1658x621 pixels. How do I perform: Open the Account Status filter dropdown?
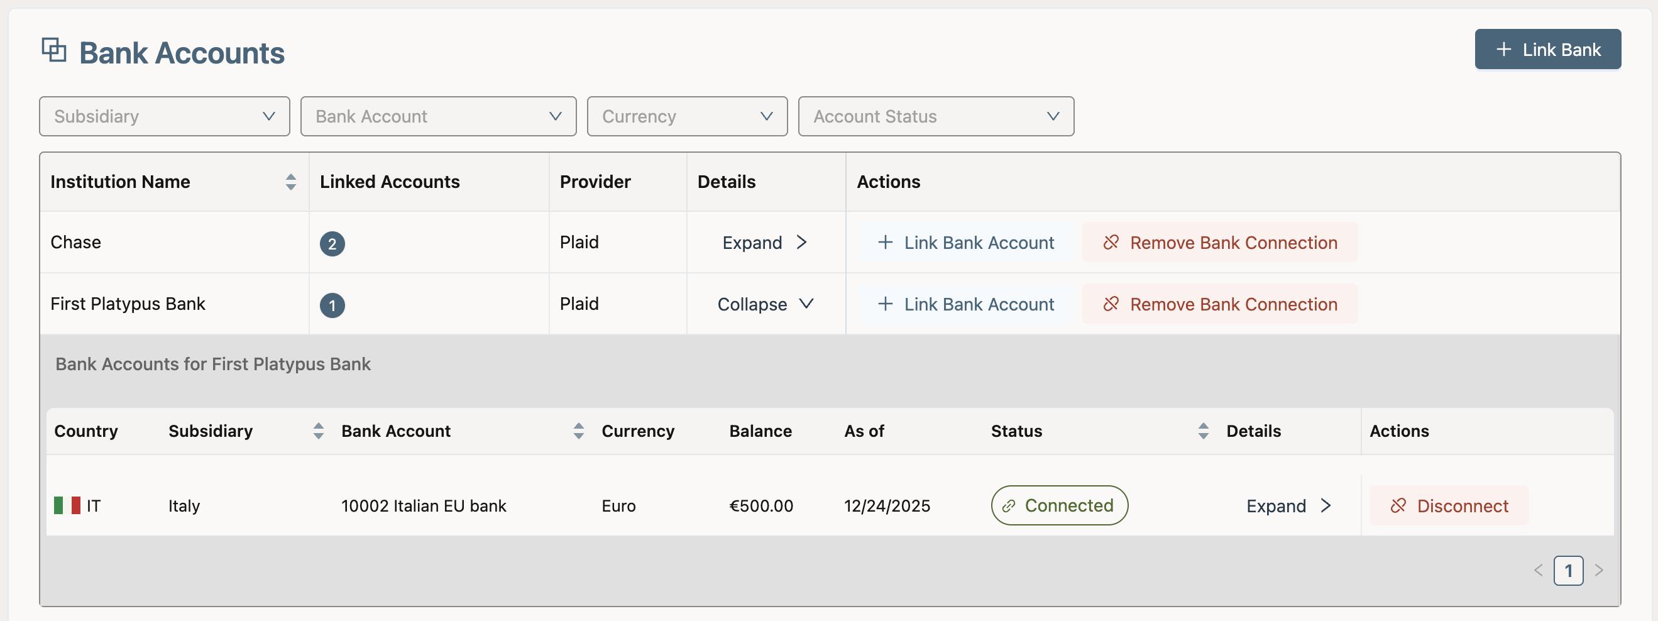pyautogui.click(x=935, y=116)
